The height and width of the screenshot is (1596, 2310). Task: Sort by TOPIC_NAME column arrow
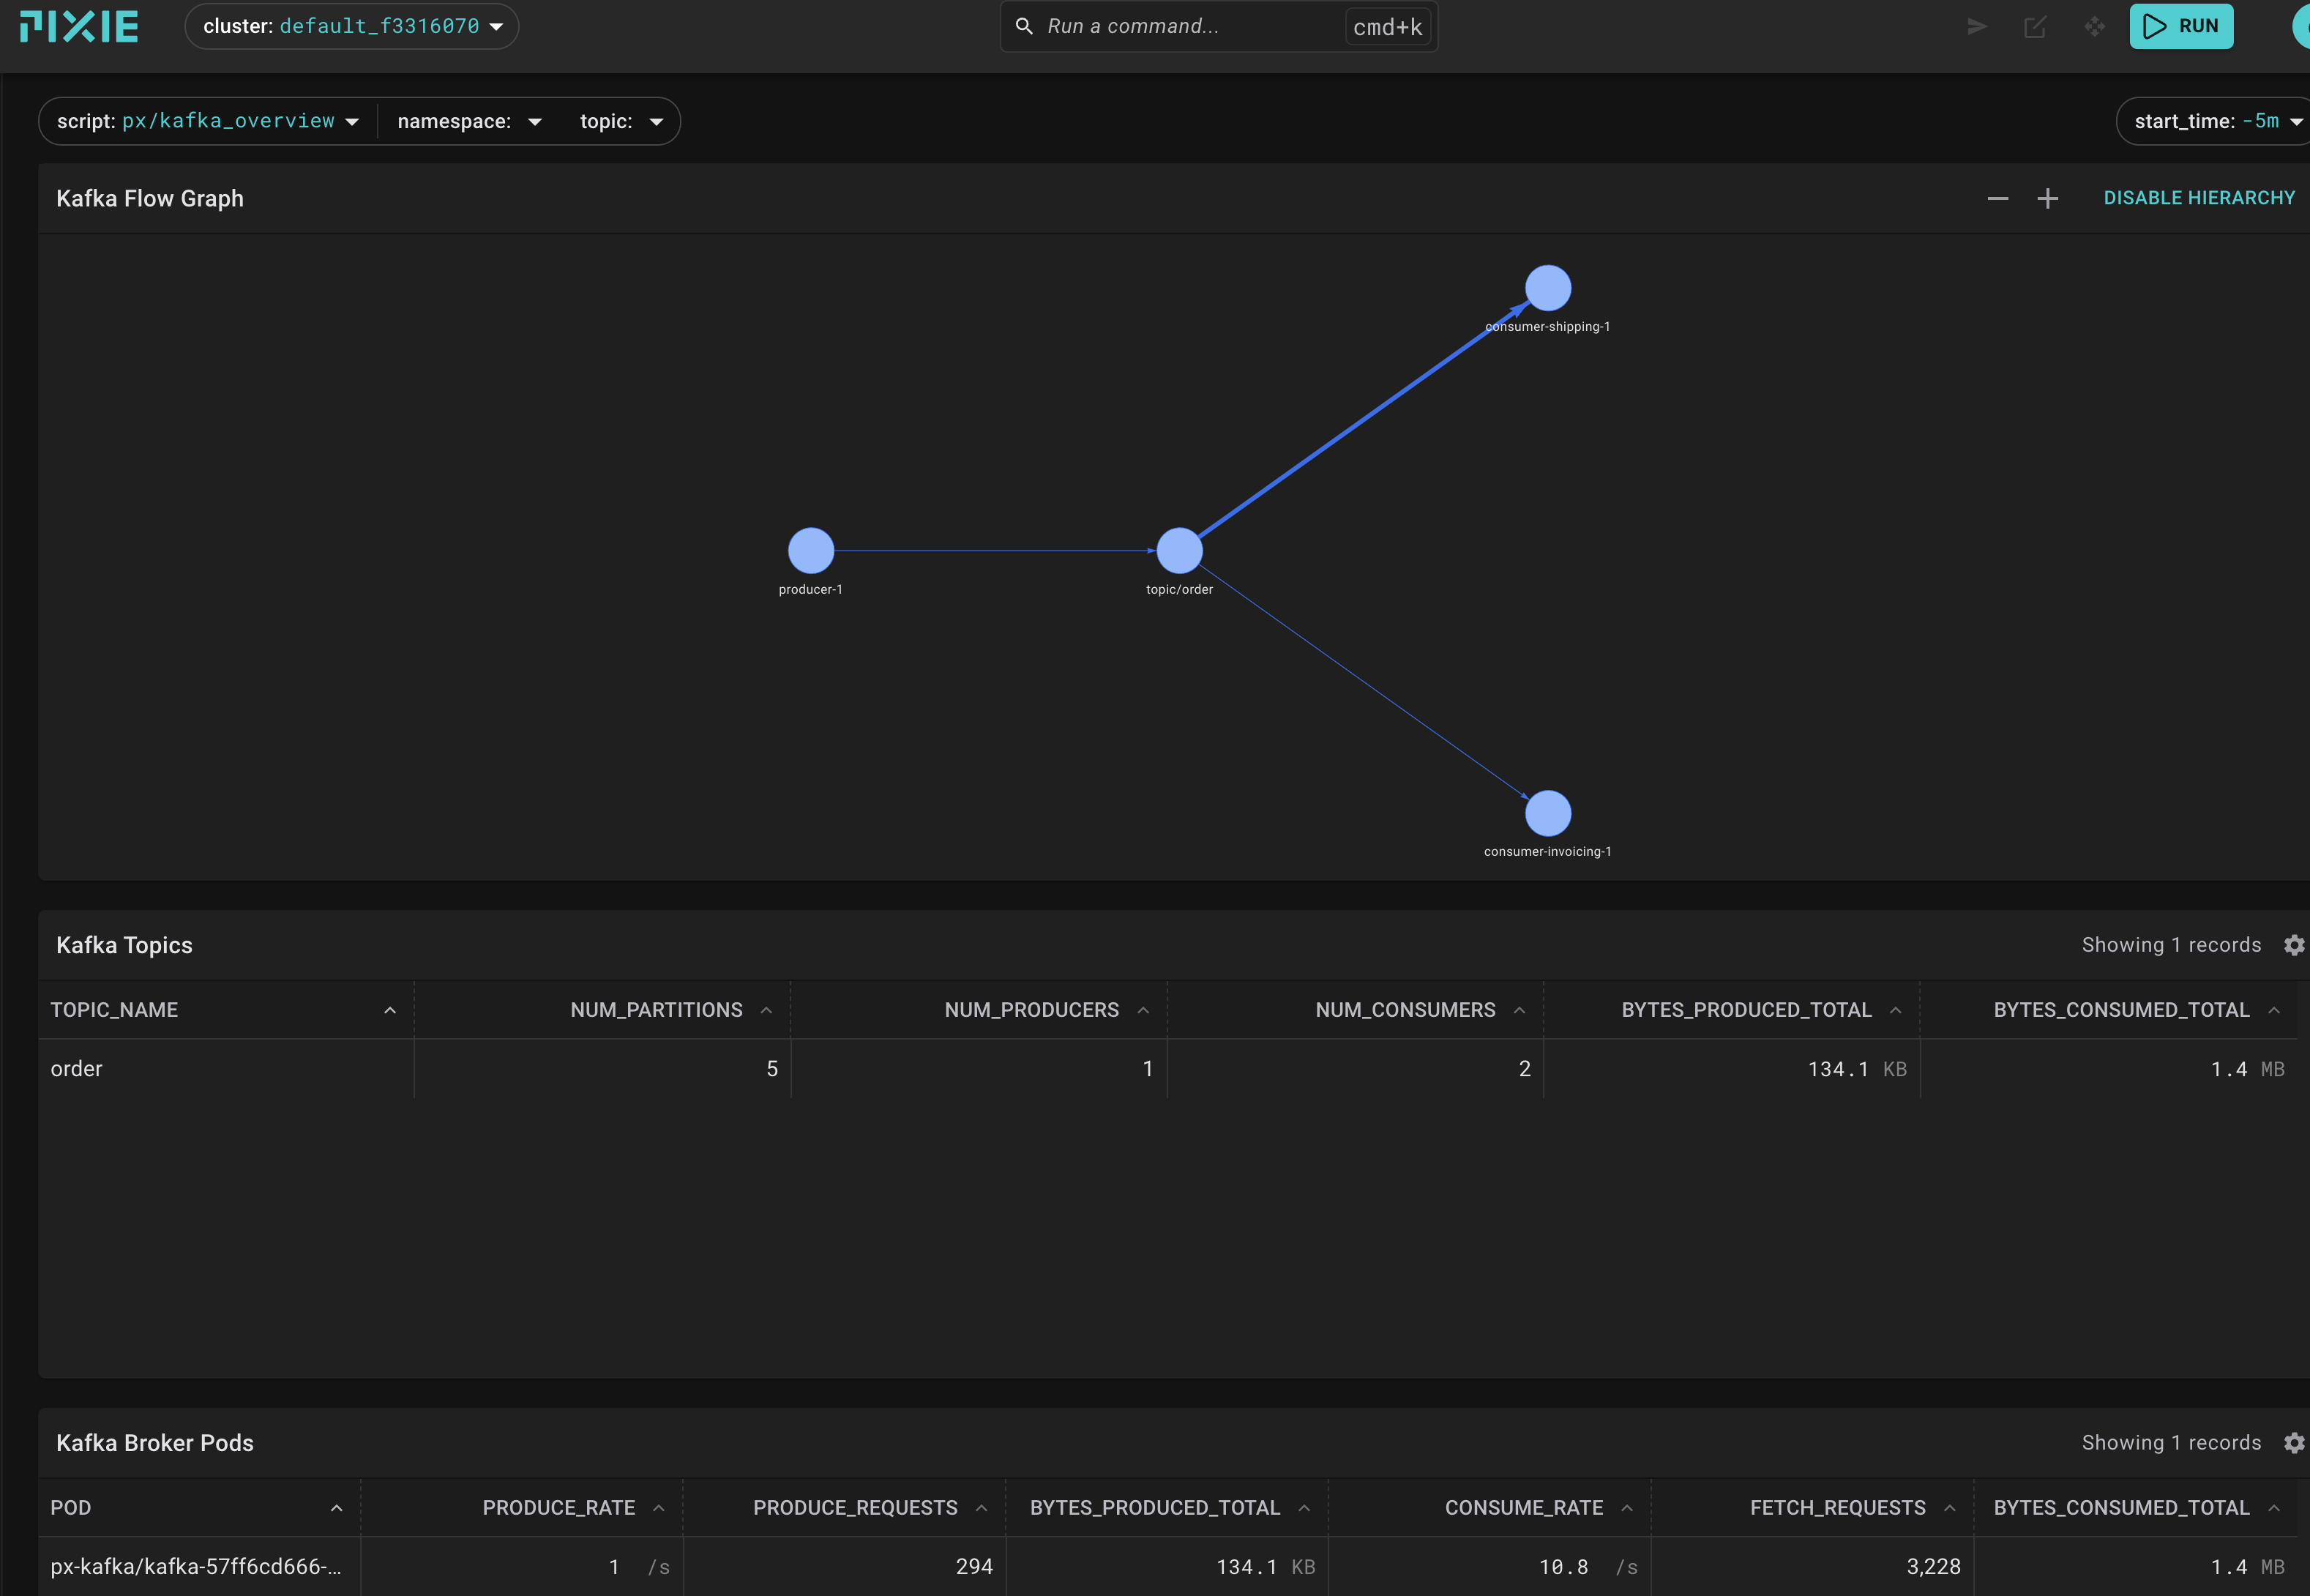click(x=390, y=1010)
